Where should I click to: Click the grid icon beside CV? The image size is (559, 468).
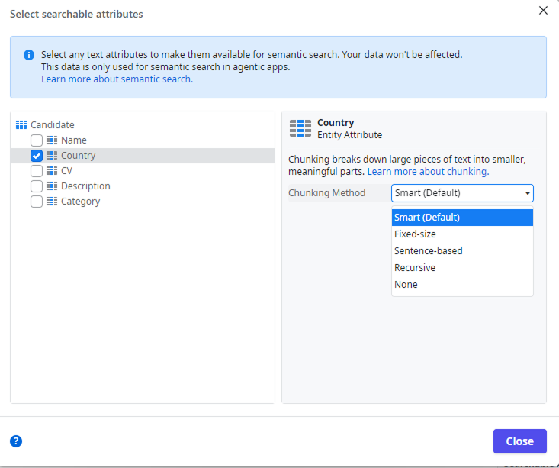(x=52, y=171)
